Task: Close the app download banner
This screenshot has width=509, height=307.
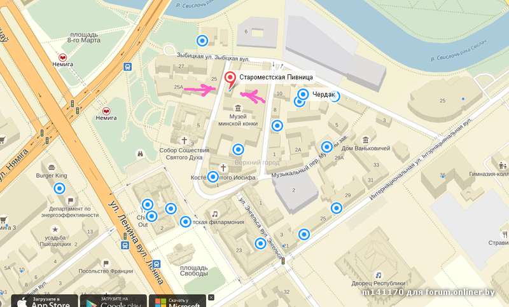Action: pos(211,297)
